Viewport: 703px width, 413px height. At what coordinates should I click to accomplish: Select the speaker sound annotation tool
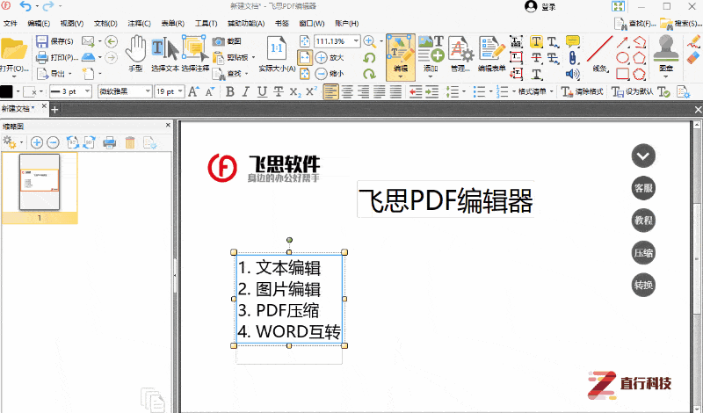(x=573, y=74)
